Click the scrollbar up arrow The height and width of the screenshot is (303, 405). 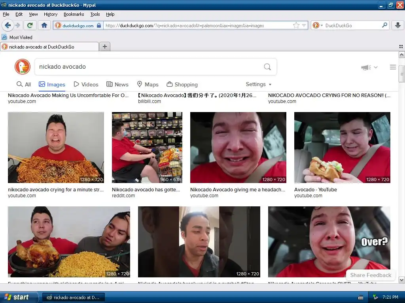coord(401,54)
